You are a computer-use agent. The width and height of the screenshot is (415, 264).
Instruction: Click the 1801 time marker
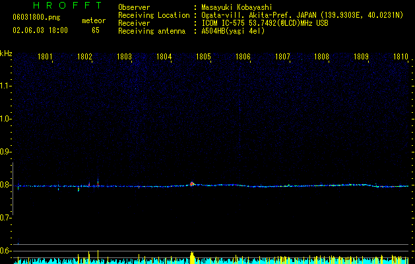click(45, 57)
